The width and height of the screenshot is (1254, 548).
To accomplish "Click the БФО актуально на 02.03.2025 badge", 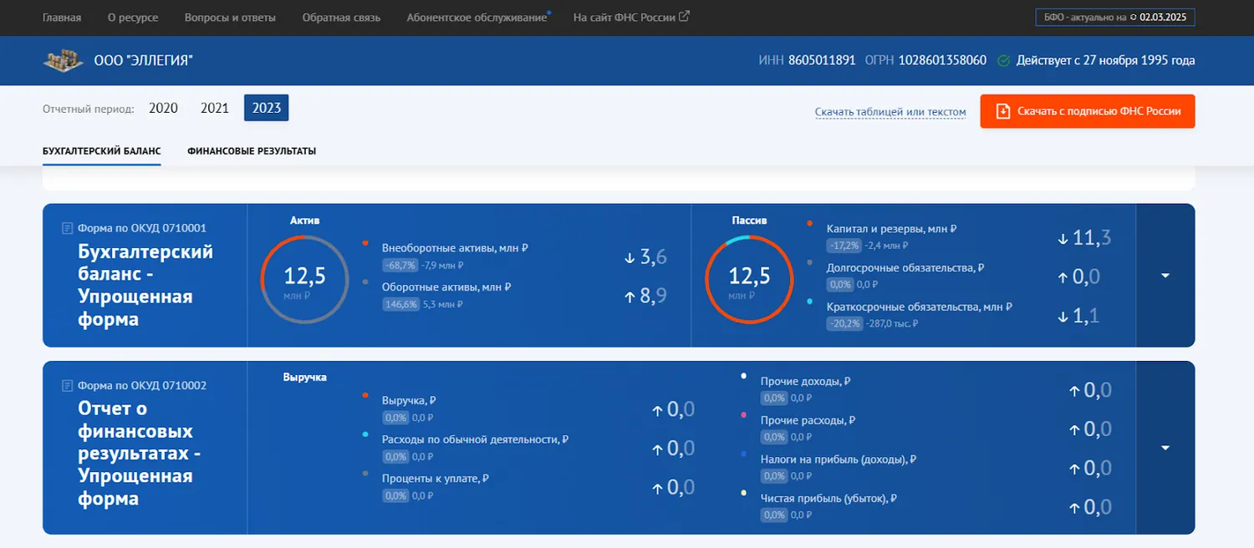I will (x=1115, y=17).
